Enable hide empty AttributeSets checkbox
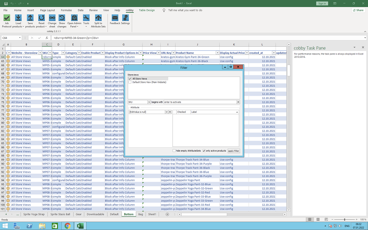368x230 pixels. tap(174, 151)
